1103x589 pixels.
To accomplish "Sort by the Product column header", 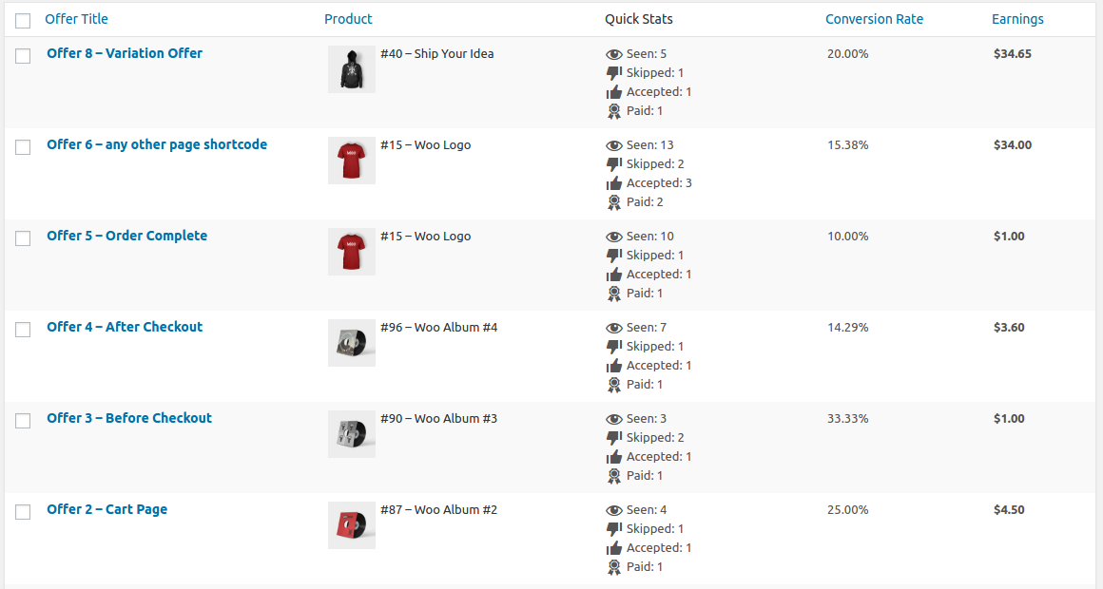I will tap(348, 19).
